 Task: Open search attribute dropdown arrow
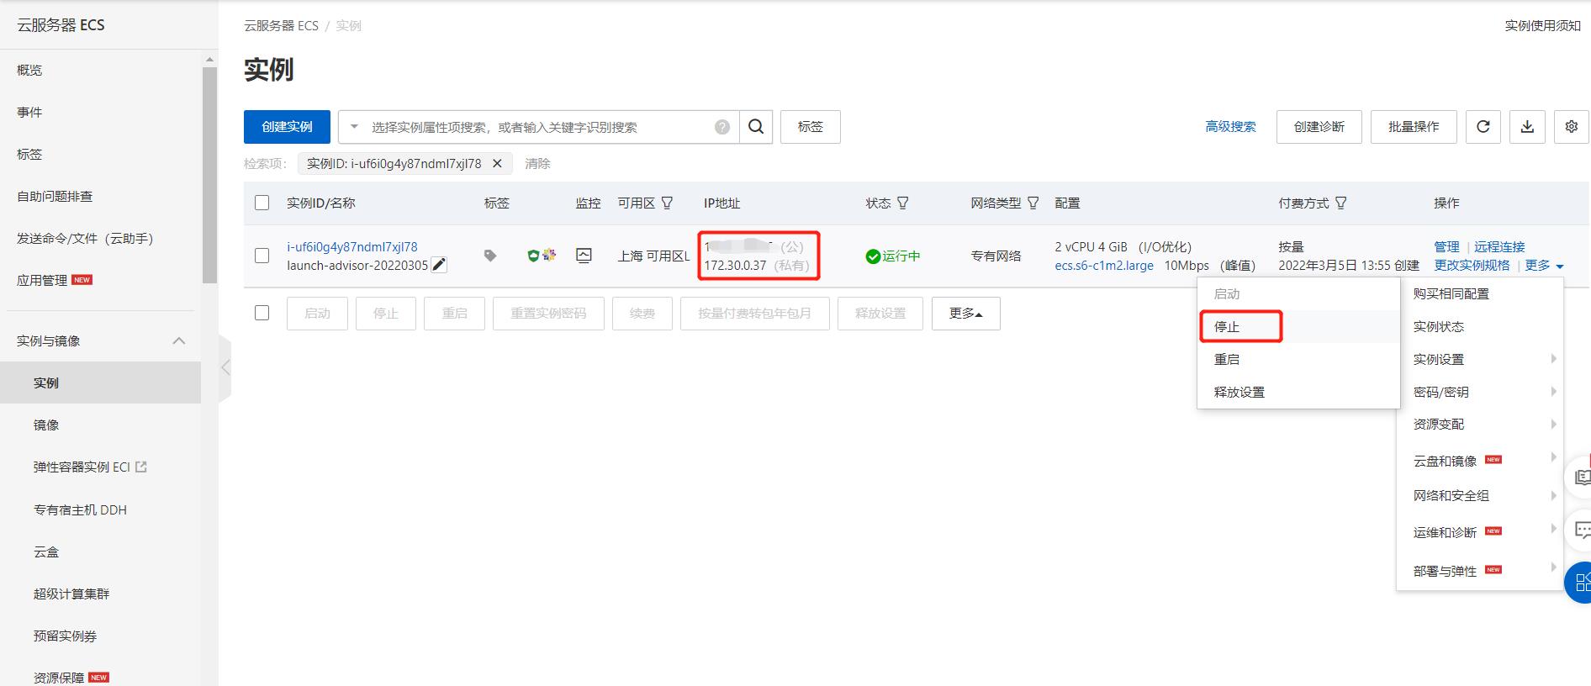click(354, 127)
